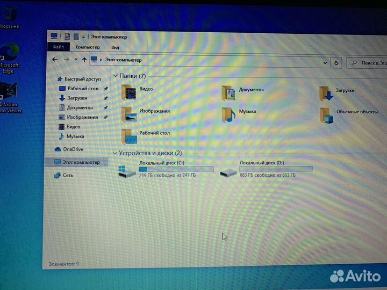Open the quick access toolbar customize dropdown
Viewport: 387px width, 290px height.
pos(83,37)
